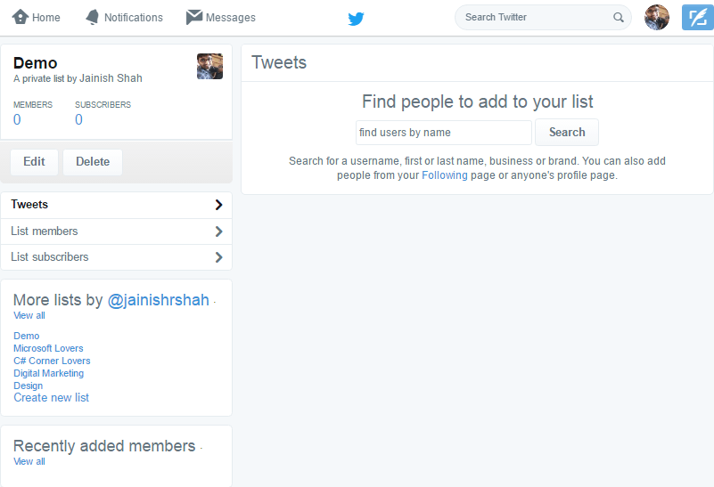The height and width of the screenshot is (487, 714).
Task: Click View all under More lists
Action: pos(29,315)
